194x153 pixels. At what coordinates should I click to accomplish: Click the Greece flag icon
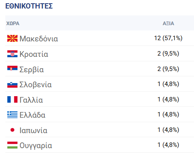point(12,114)
